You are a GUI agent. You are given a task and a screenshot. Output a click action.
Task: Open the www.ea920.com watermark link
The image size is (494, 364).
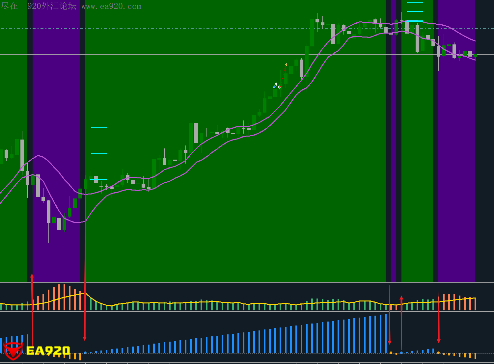coord(111,6)
